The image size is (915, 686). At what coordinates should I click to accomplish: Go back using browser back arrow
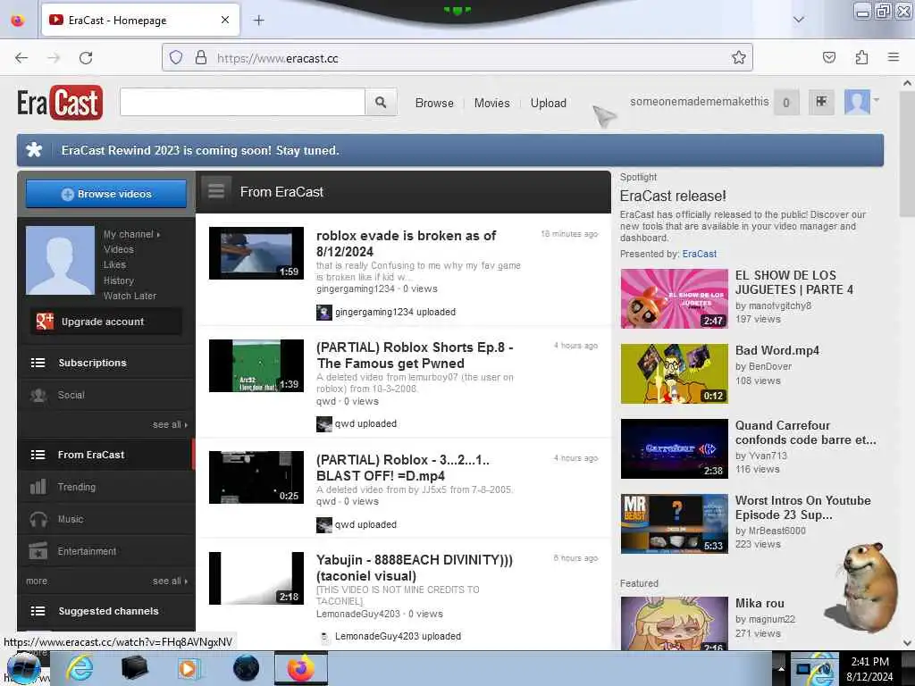pos(21,58)
